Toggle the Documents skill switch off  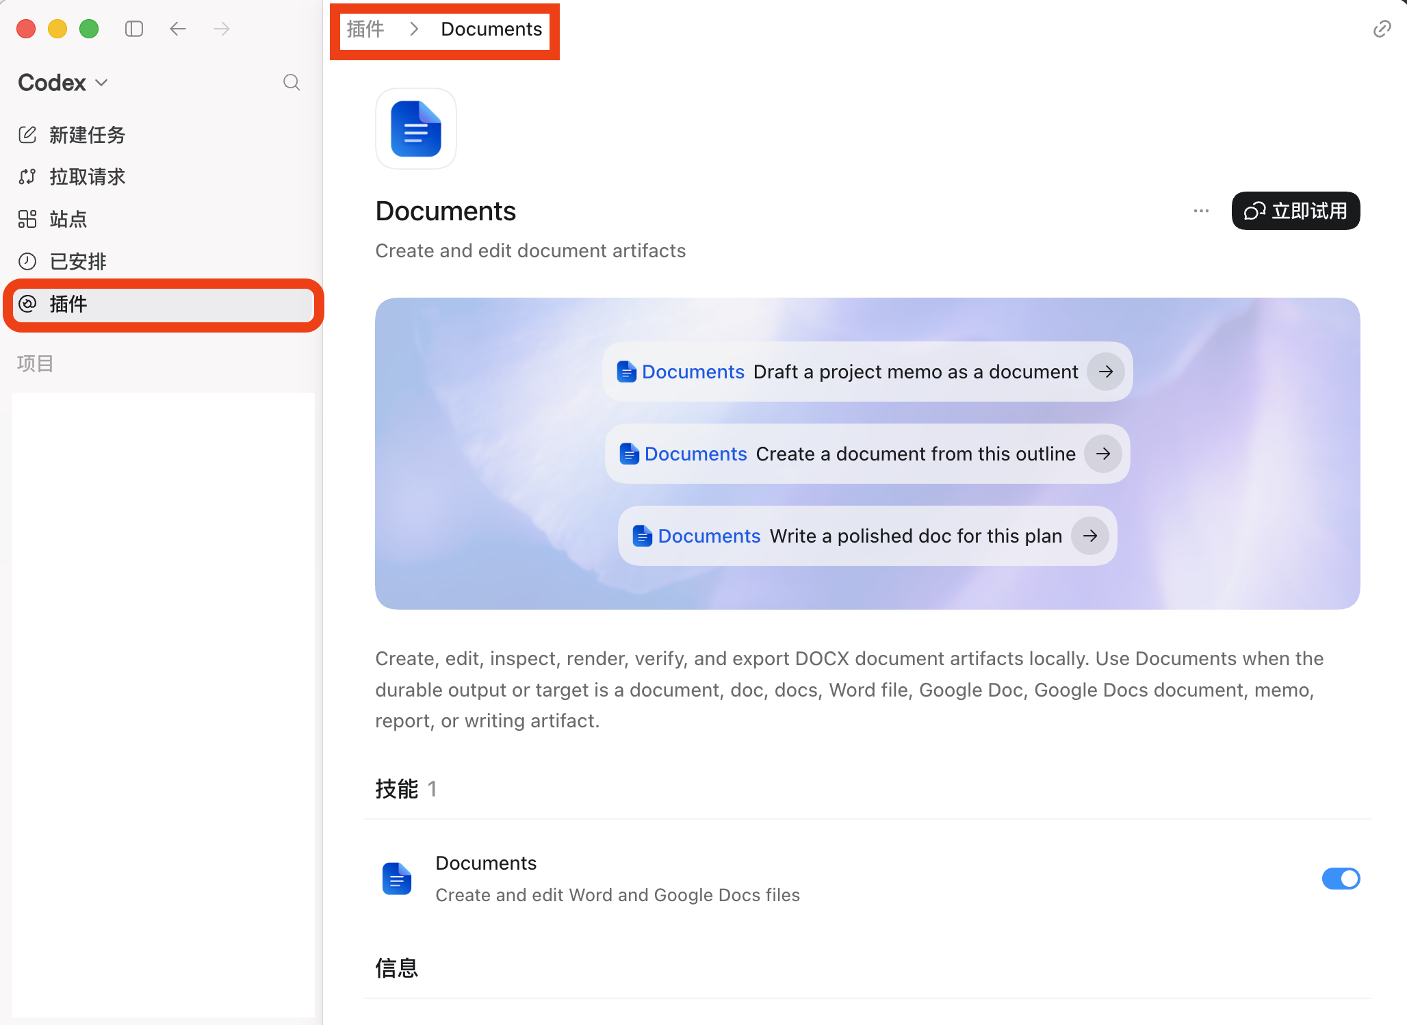[1341, 879]
